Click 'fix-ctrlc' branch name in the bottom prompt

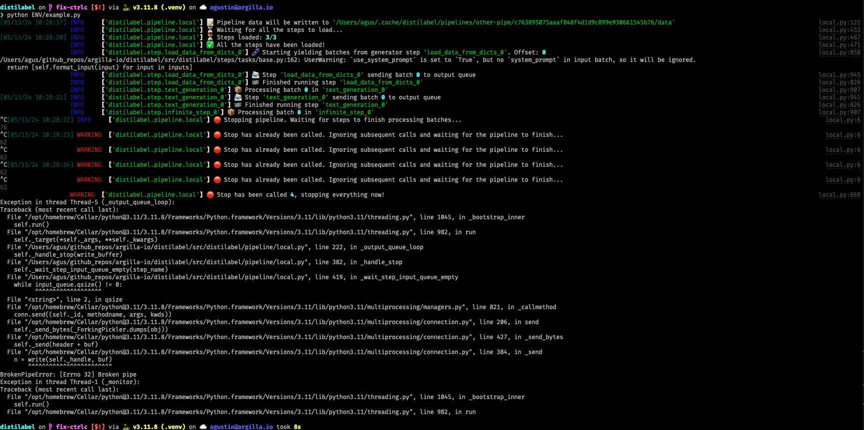(x=72, y=427)
